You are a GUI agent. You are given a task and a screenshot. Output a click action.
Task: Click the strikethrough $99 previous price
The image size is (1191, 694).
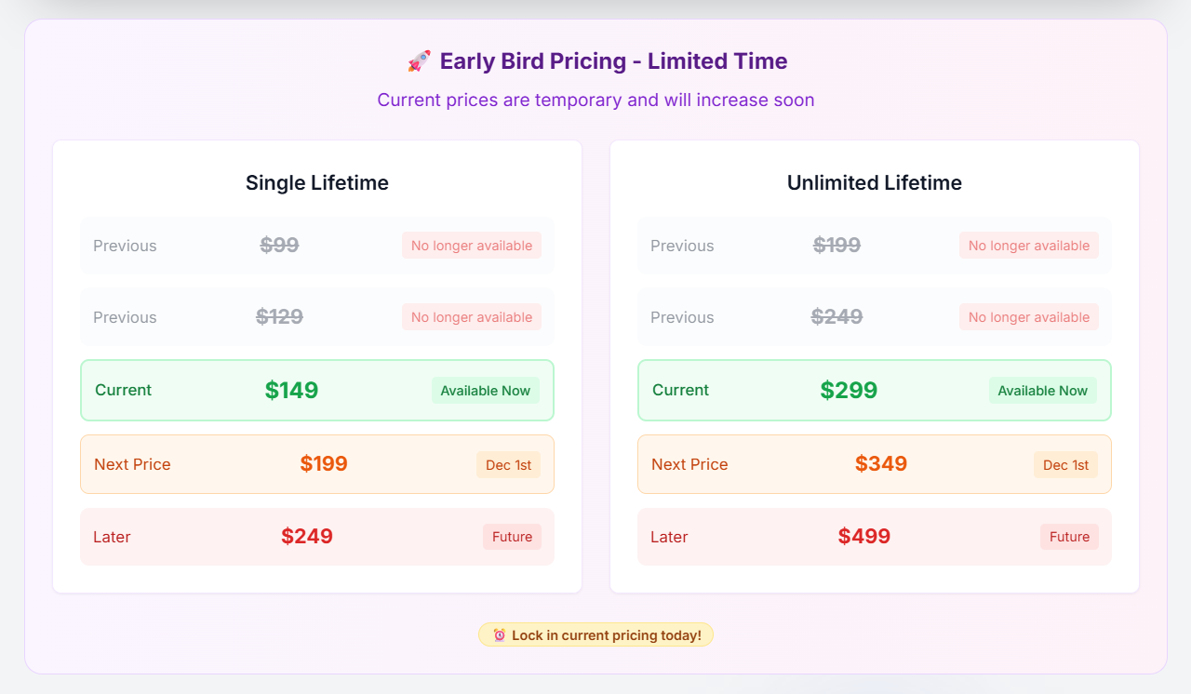tap(279, 246)
